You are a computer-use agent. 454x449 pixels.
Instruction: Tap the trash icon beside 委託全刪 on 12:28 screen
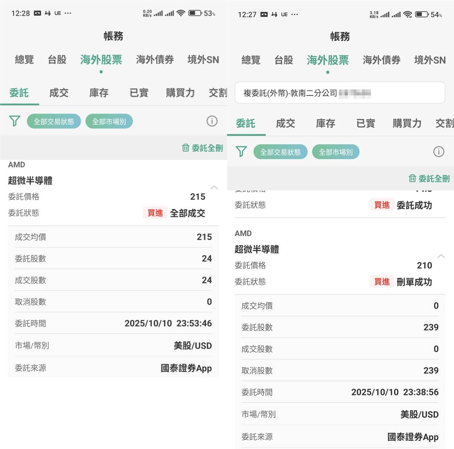[x=185, y=148]
